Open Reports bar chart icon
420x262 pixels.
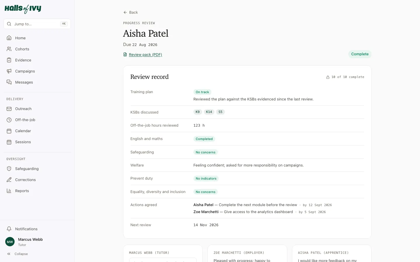click(x=9, y=191)
